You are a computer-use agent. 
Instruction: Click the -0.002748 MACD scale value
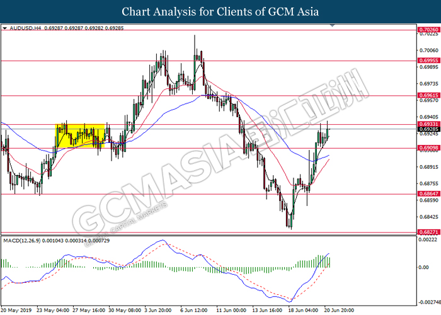[430, 302]
